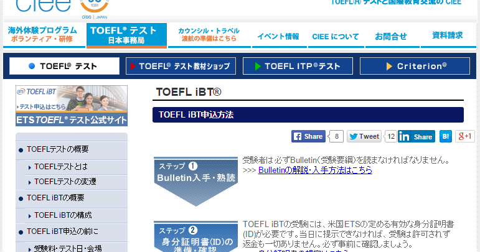The width and height of the screenshot is (480, 252).
Task: Select the TOEFL テスト 日本事務局 tab
Action: coord(126,35)
